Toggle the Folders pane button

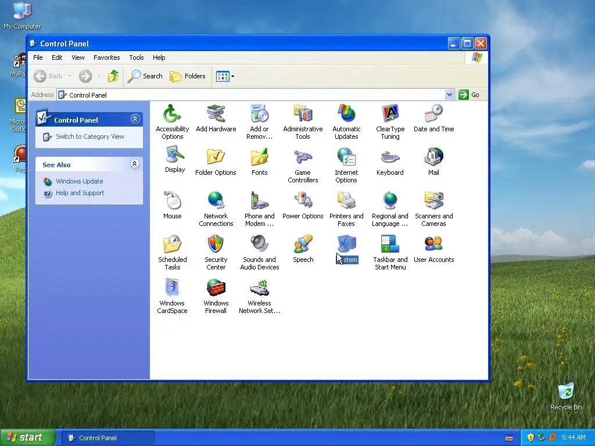click(188, 76)
